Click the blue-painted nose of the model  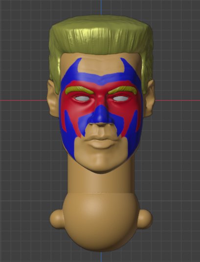(x=101, y=115)
